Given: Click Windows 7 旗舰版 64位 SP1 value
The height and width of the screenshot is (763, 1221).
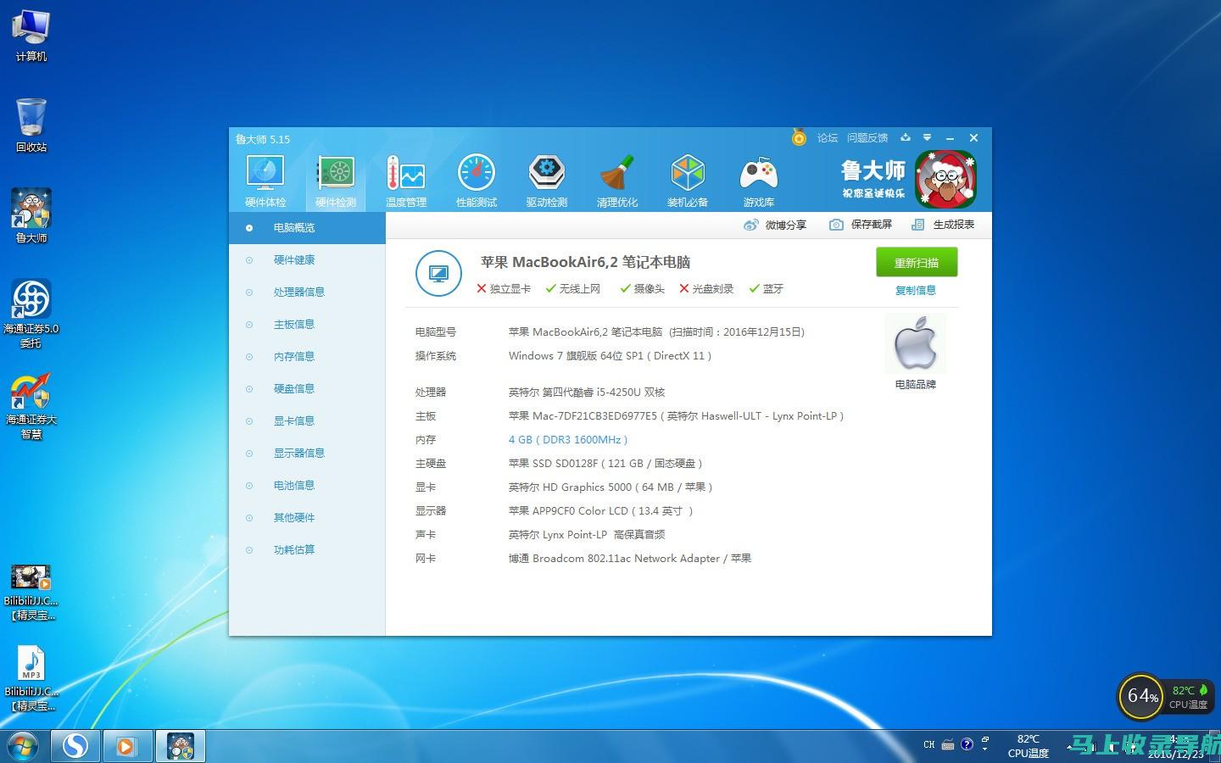Looking at the screenshot, I should click(610, 355).
